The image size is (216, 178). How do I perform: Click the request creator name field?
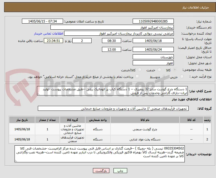(119, 33)
